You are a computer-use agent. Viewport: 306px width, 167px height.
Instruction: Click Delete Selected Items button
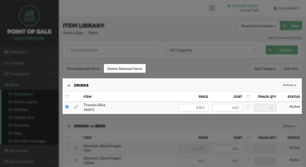click(x=125, y=69)
